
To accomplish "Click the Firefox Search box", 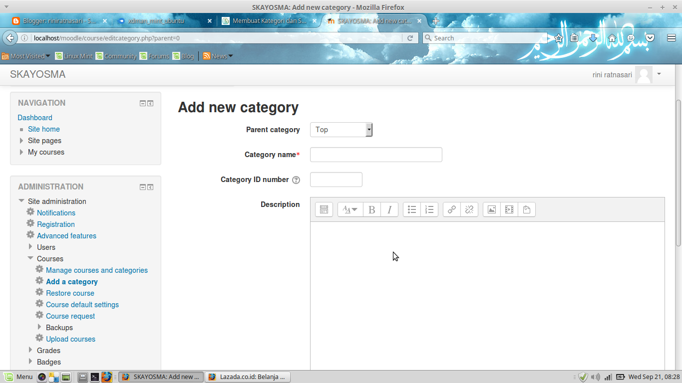I will [485, 38].
